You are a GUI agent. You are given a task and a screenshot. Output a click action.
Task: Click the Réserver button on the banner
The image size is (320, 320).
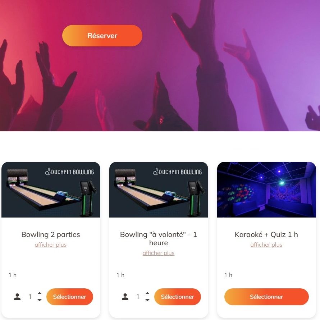(x=102, y=36)
